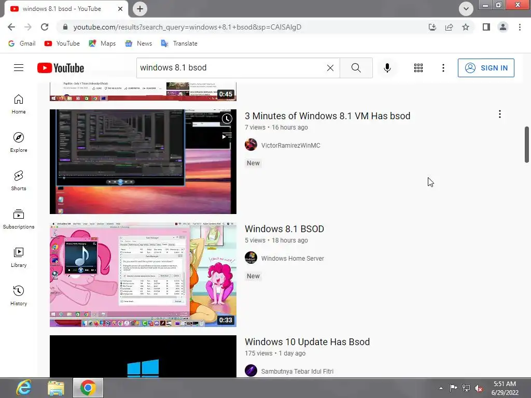Toggle Chrome side panel
Image resolution: width=531 pixels, height=398 pixels.
(x=486, y=27)
